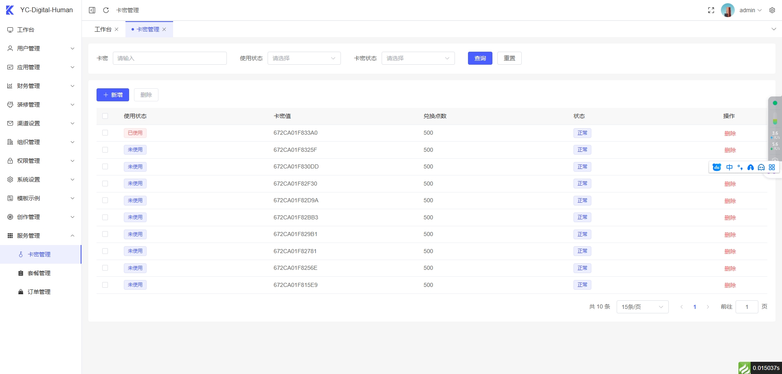Screen dimensions: 782x374
Task: Close the 卡密管理 tab
Action: click(x=164, y=29)
